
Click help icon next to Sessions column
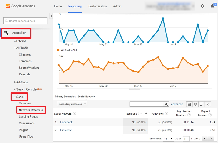(x=140, y=113)
